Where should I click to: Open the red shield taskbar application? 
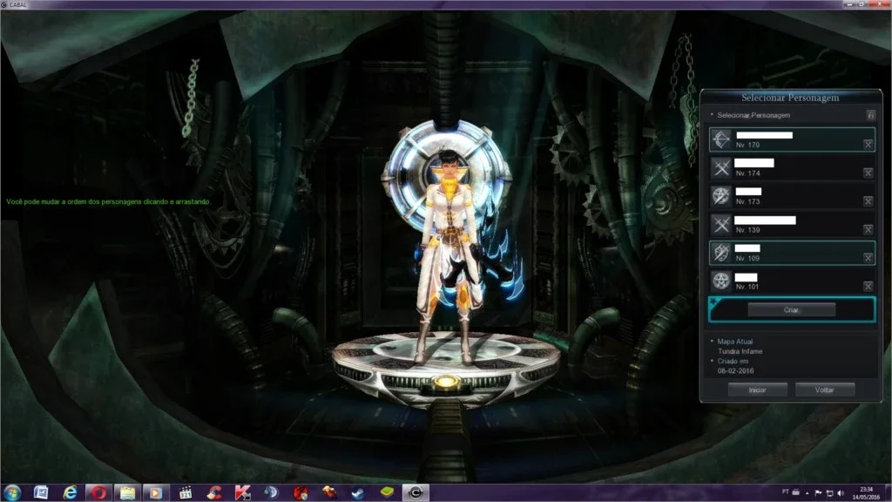click(x=301, y=492)
